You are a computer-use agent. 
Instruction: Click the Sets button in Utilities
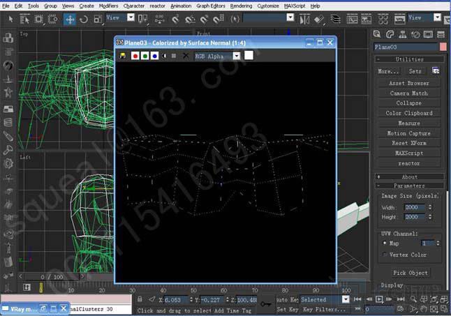point(415,71)
